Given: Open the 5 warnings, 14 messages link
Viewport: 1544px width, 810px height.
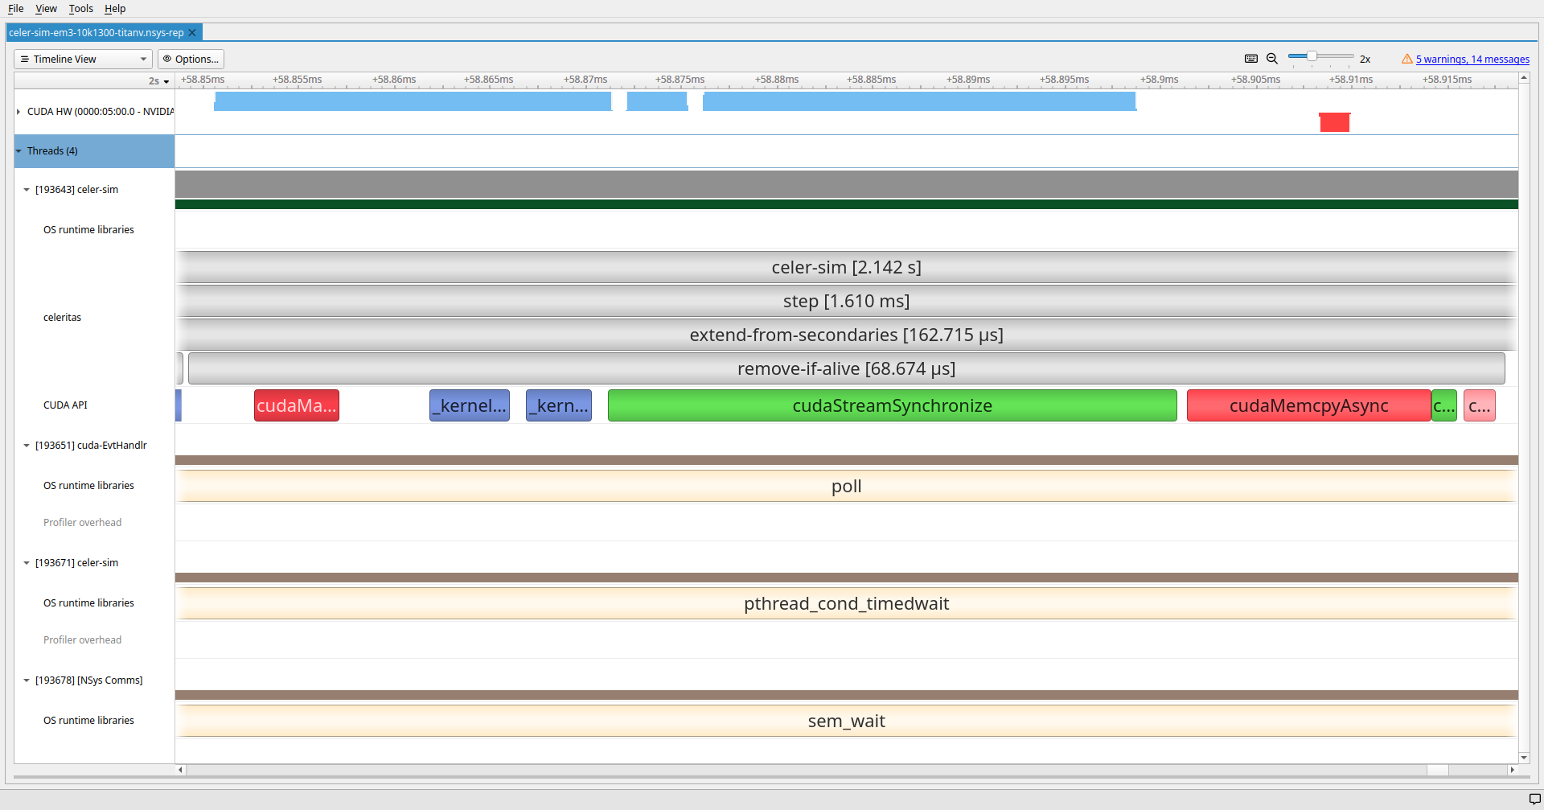Looking at the screenshot, I should (x=1472, y=59).
